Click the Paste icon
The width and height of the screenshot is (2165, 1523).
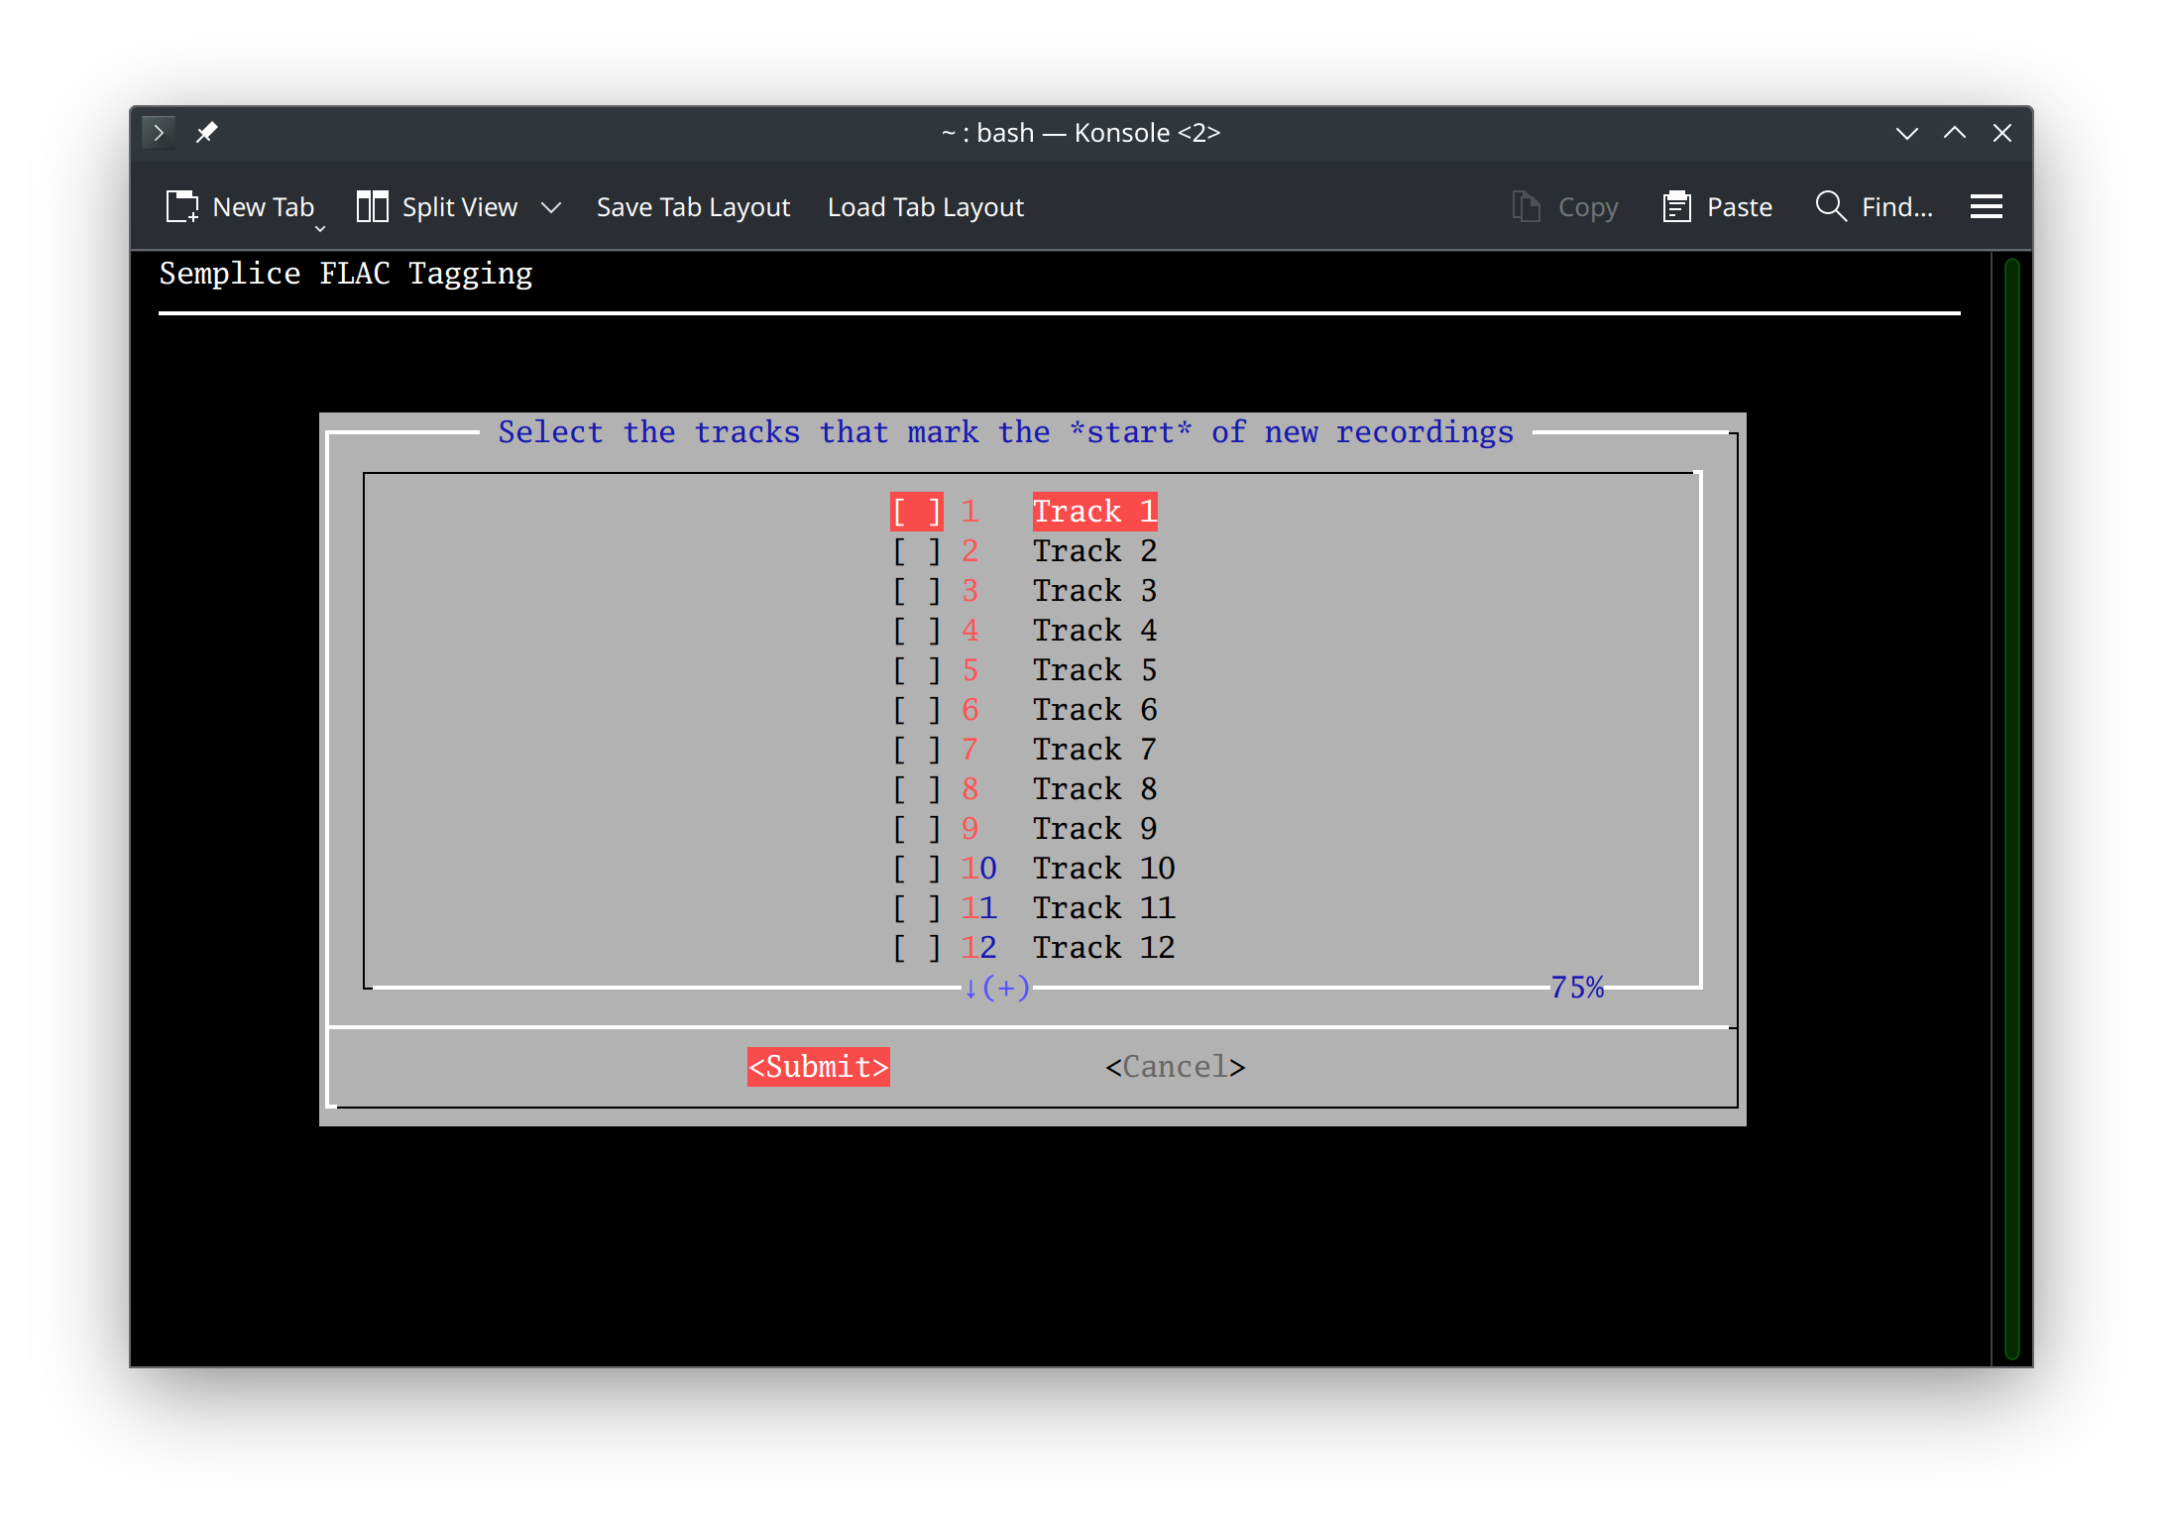(x=1675, y=206)
